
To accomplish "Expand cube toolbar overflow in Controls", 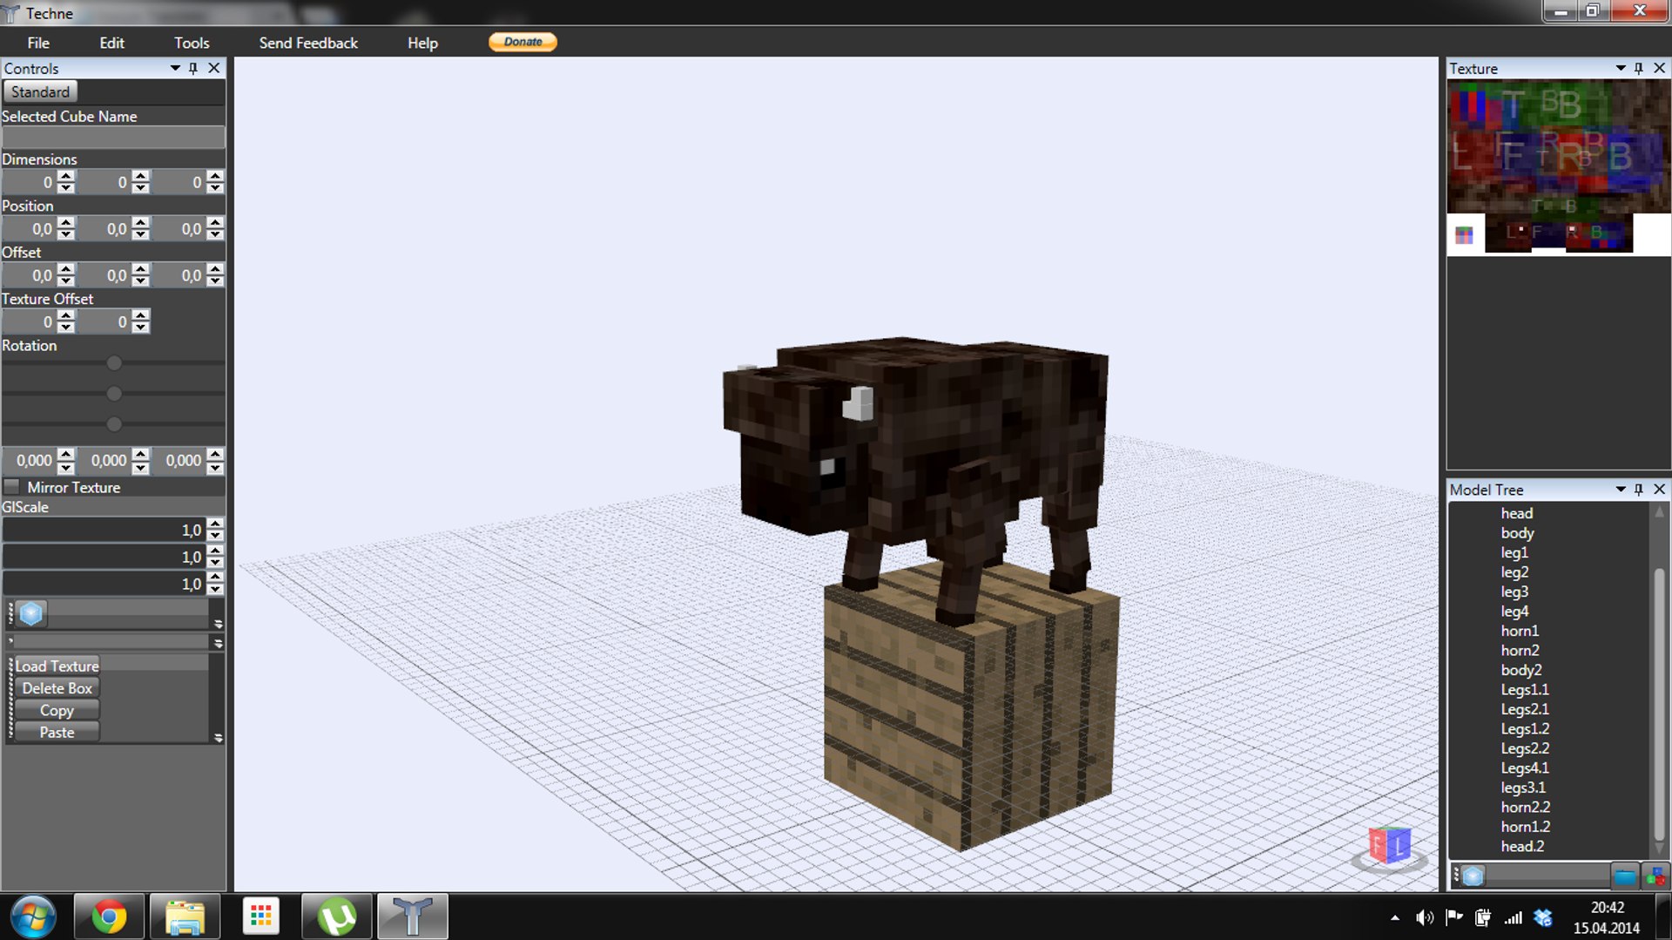I will (x=218, y=624).
